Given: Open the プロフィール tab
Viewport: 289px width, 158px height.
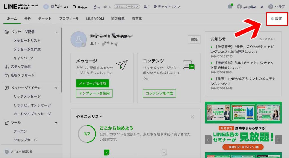Looking at the screenshot, I should [69, 19].
